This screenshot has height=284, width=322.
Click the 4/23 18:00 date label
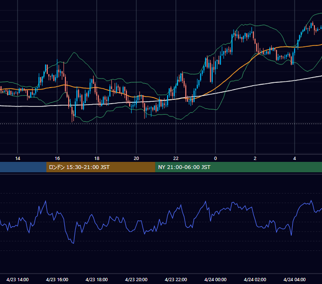coord(97,279)
